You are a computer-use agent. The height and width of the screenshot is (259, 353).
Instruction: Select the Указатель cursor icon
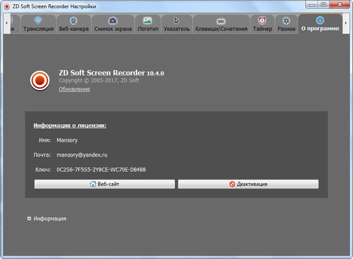click(x=176, y=20)
